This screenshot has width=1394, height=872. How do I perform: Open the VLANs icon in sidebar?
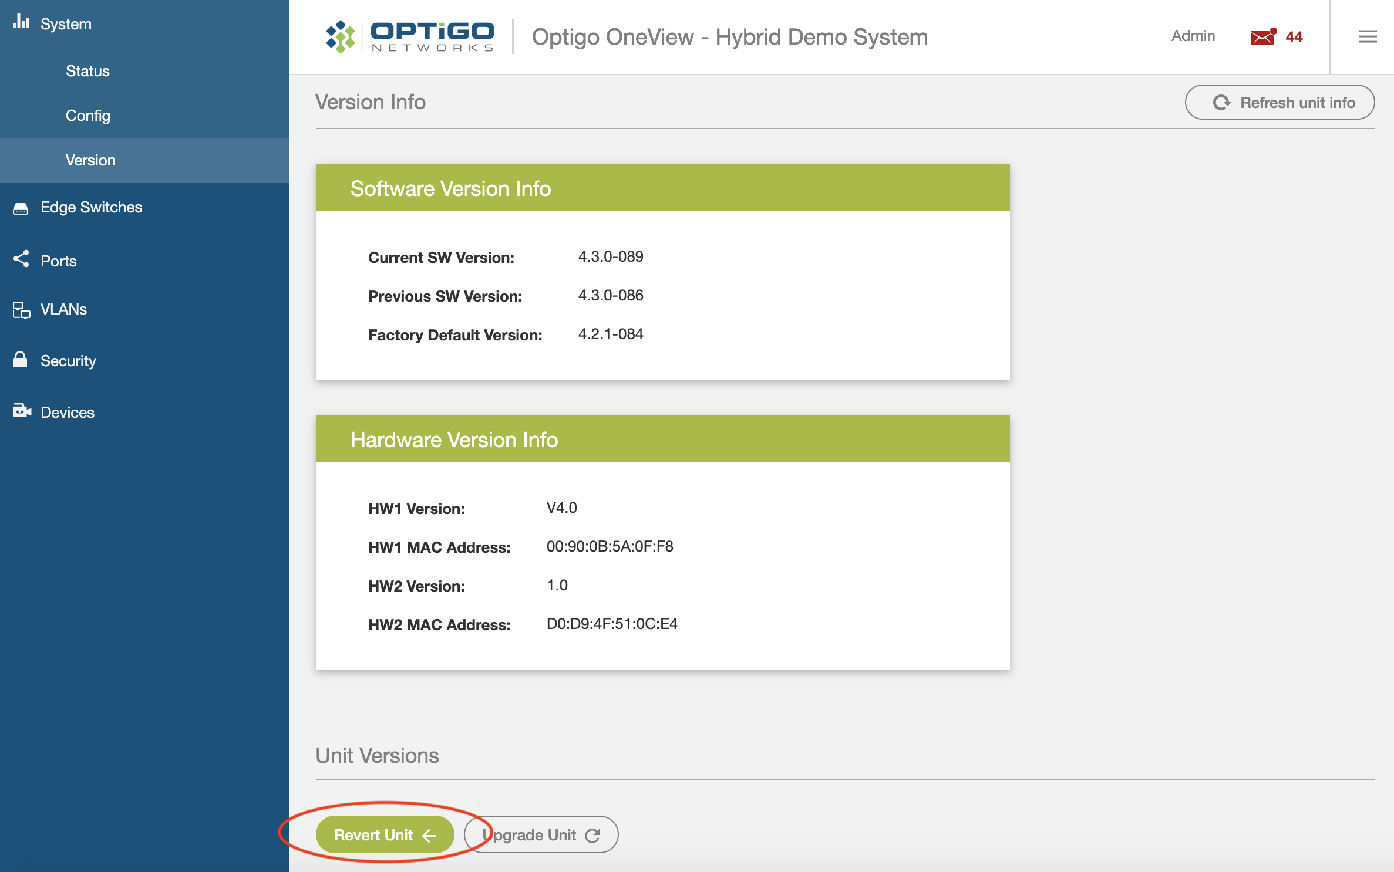[21, 310]
